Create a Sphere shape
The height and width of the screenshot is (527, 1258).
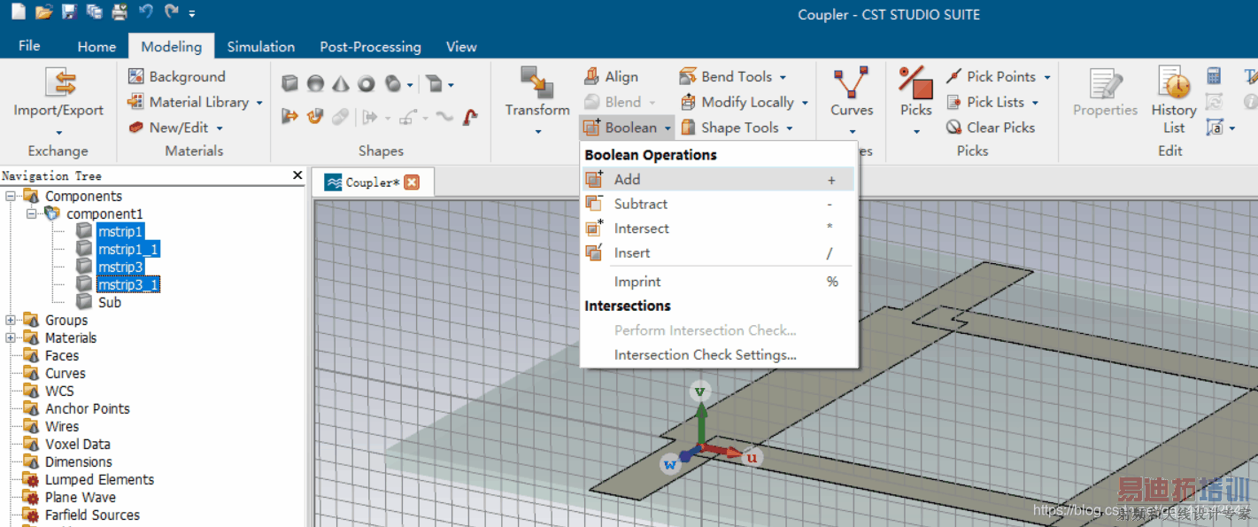coord(315,83)
